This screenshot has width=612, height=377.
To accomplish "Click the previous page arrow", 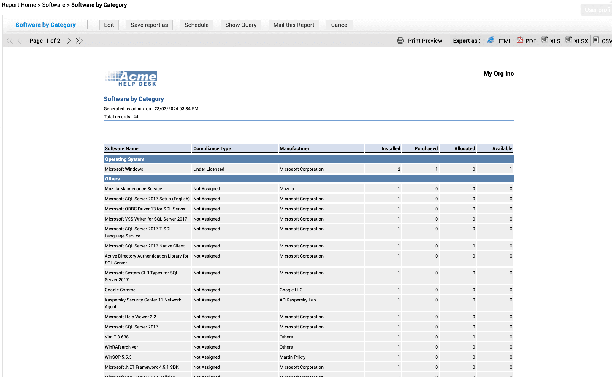I will tap(19, 41).
